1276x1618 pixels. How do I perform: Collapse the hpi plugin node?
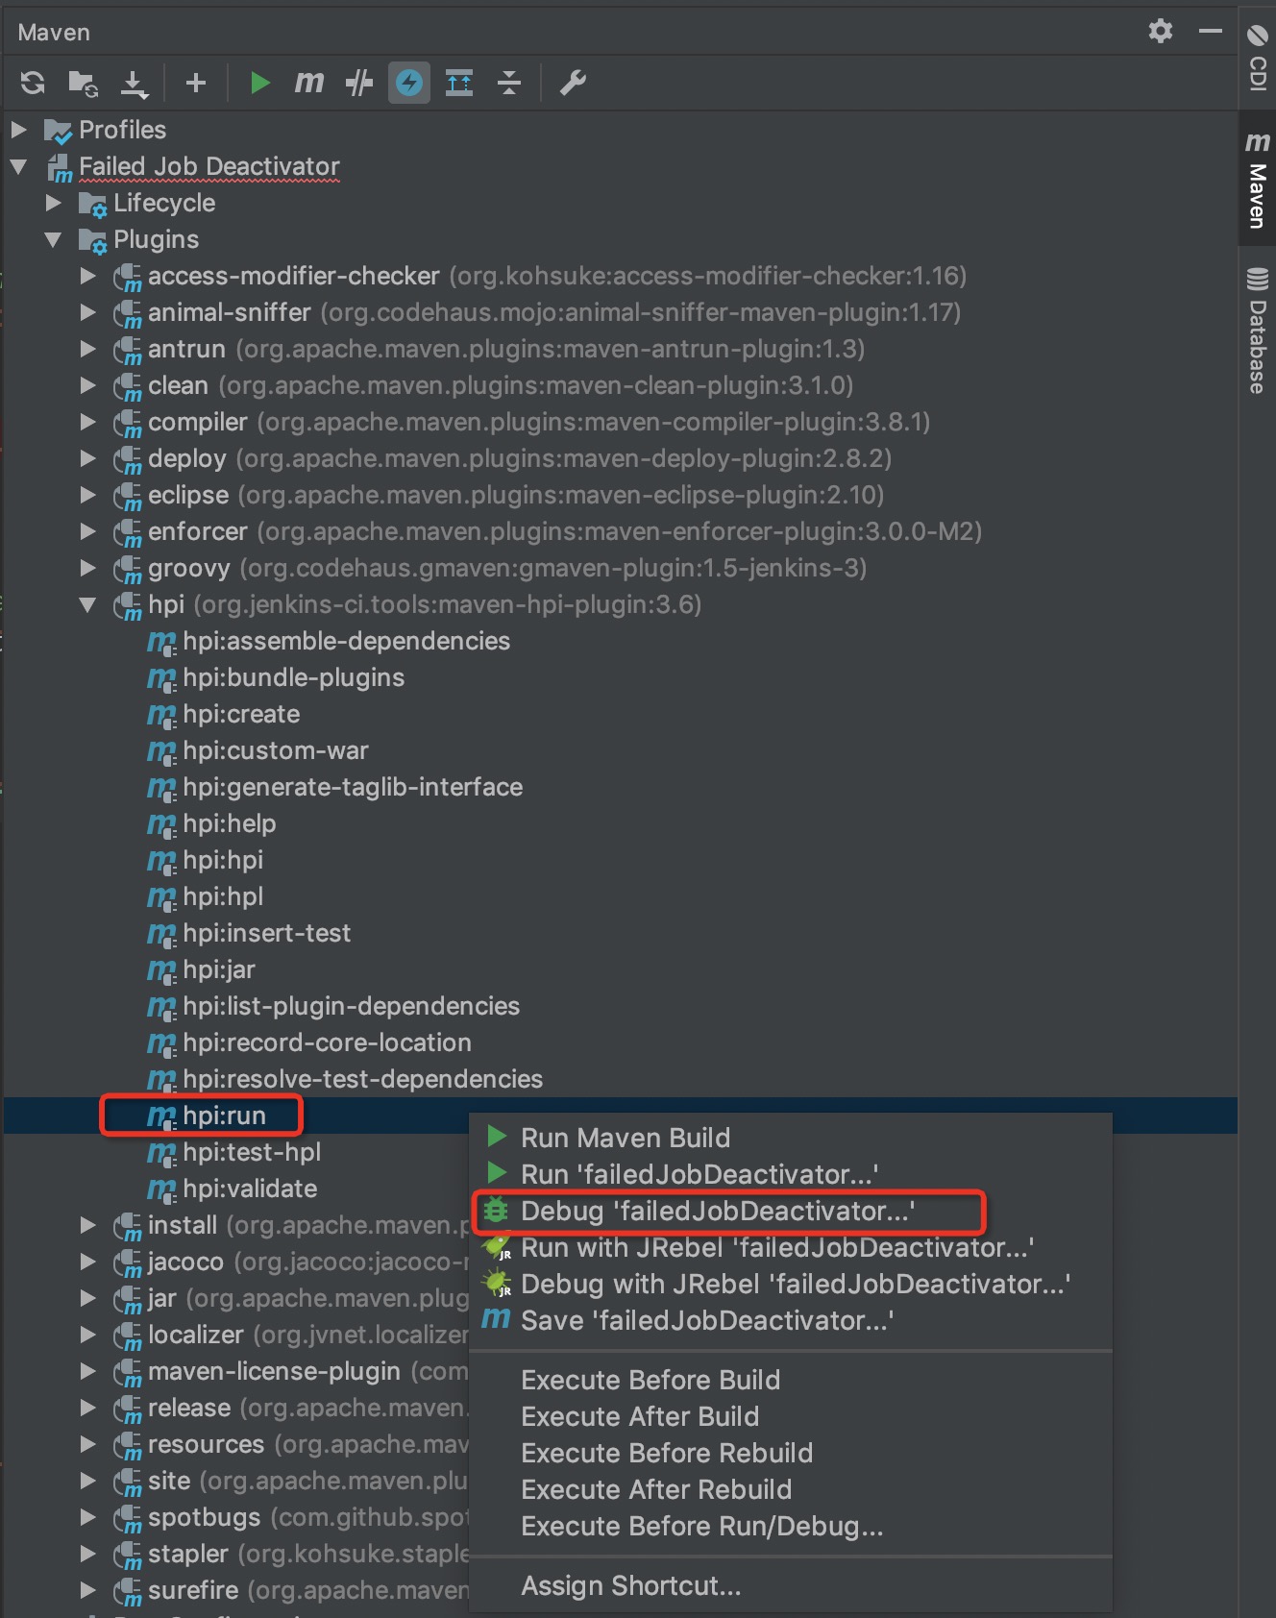88,604
